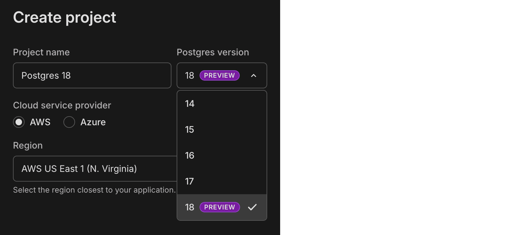
Task: Click the Postgres version label
Action: (x=213, y=52)
